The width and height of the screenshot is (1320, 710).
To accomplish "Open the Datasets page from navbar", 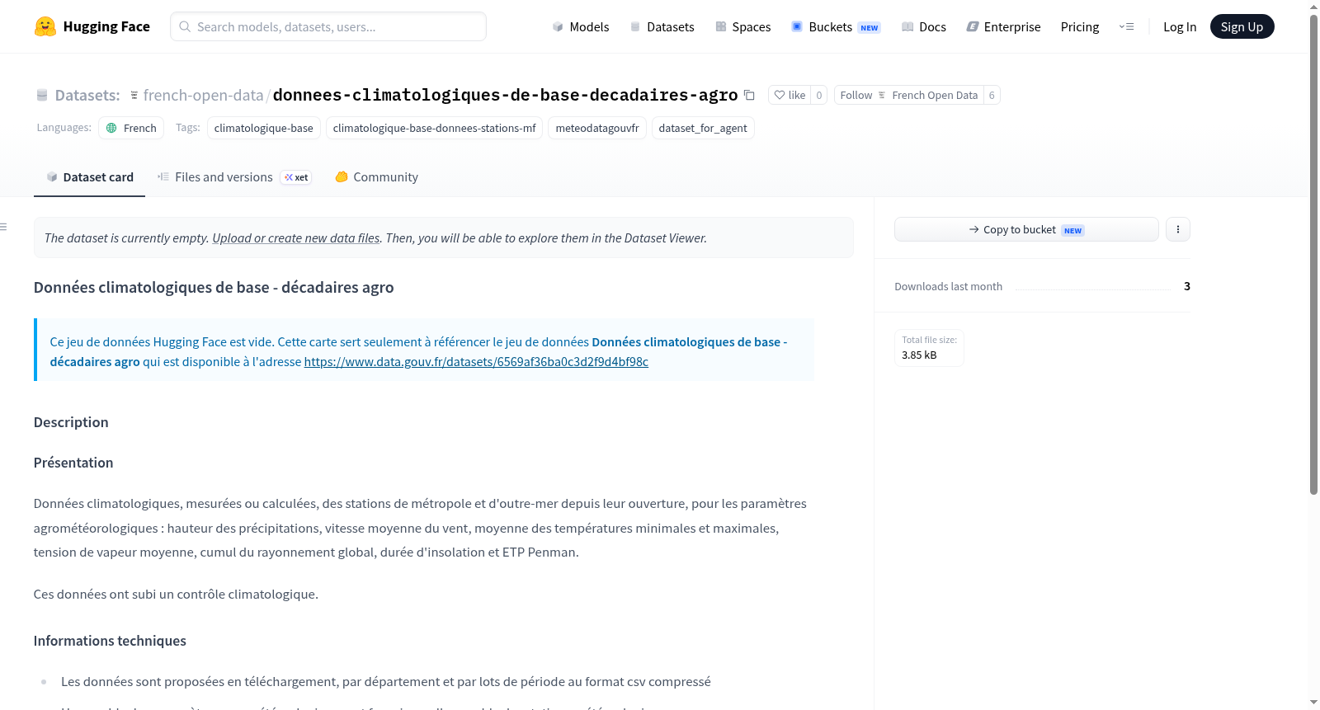I will (662, 26).
